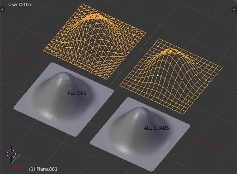The height and width of the screenshot is (174, 237).
Task: Click the orange origin dot of triangulated wireframe
Action: (x=94, y=41)
